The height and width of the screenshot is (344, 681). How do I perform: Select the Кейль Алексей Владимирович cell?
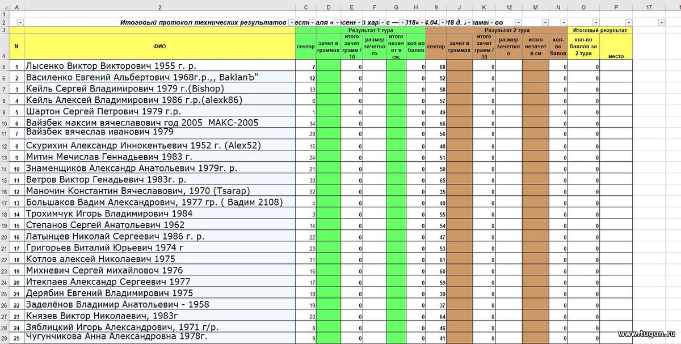coord(160,100)
